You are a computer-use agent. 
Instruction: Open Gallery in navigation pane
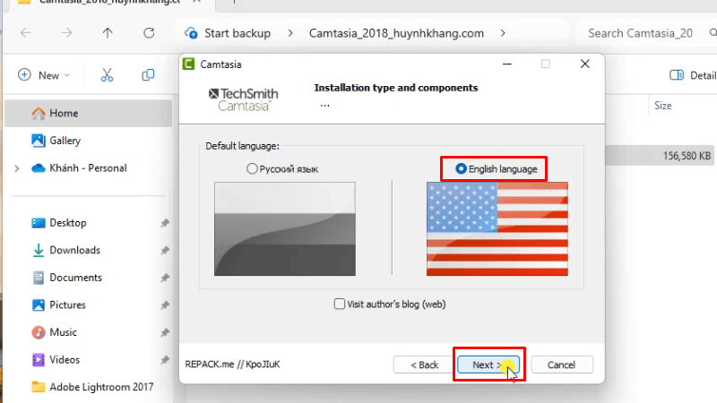[65, 141]
